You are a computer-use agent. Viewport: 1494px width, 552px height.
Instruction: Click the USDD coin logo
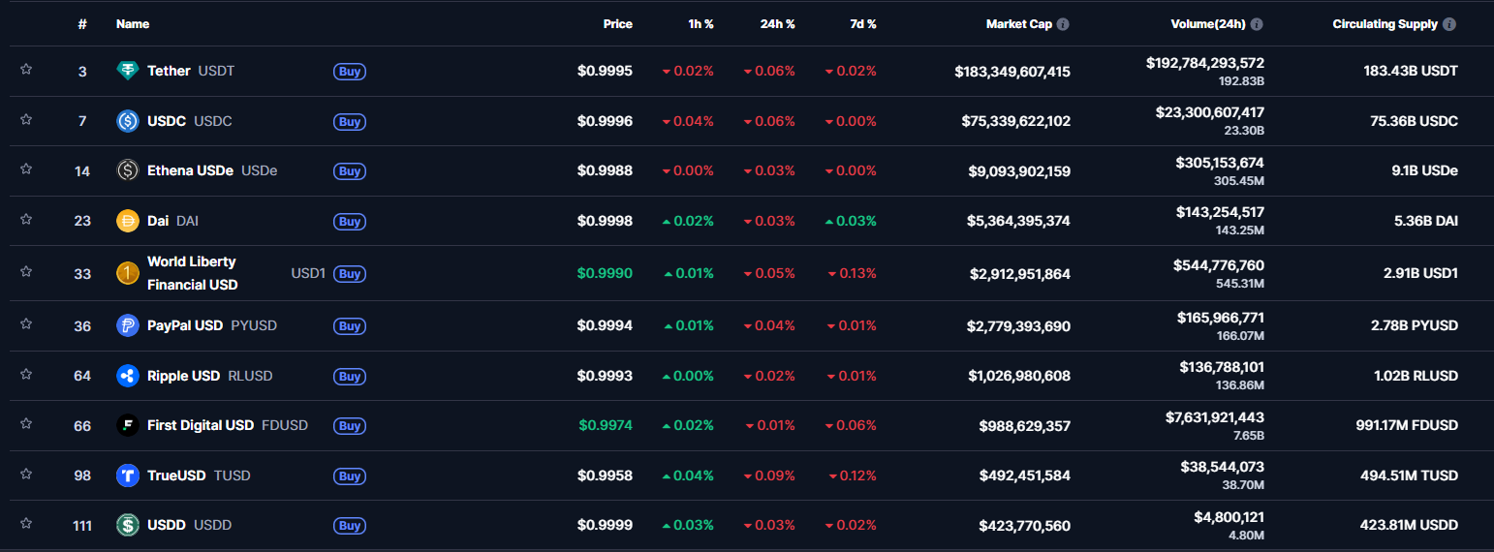pyautogui.click(x=128, y=525)
